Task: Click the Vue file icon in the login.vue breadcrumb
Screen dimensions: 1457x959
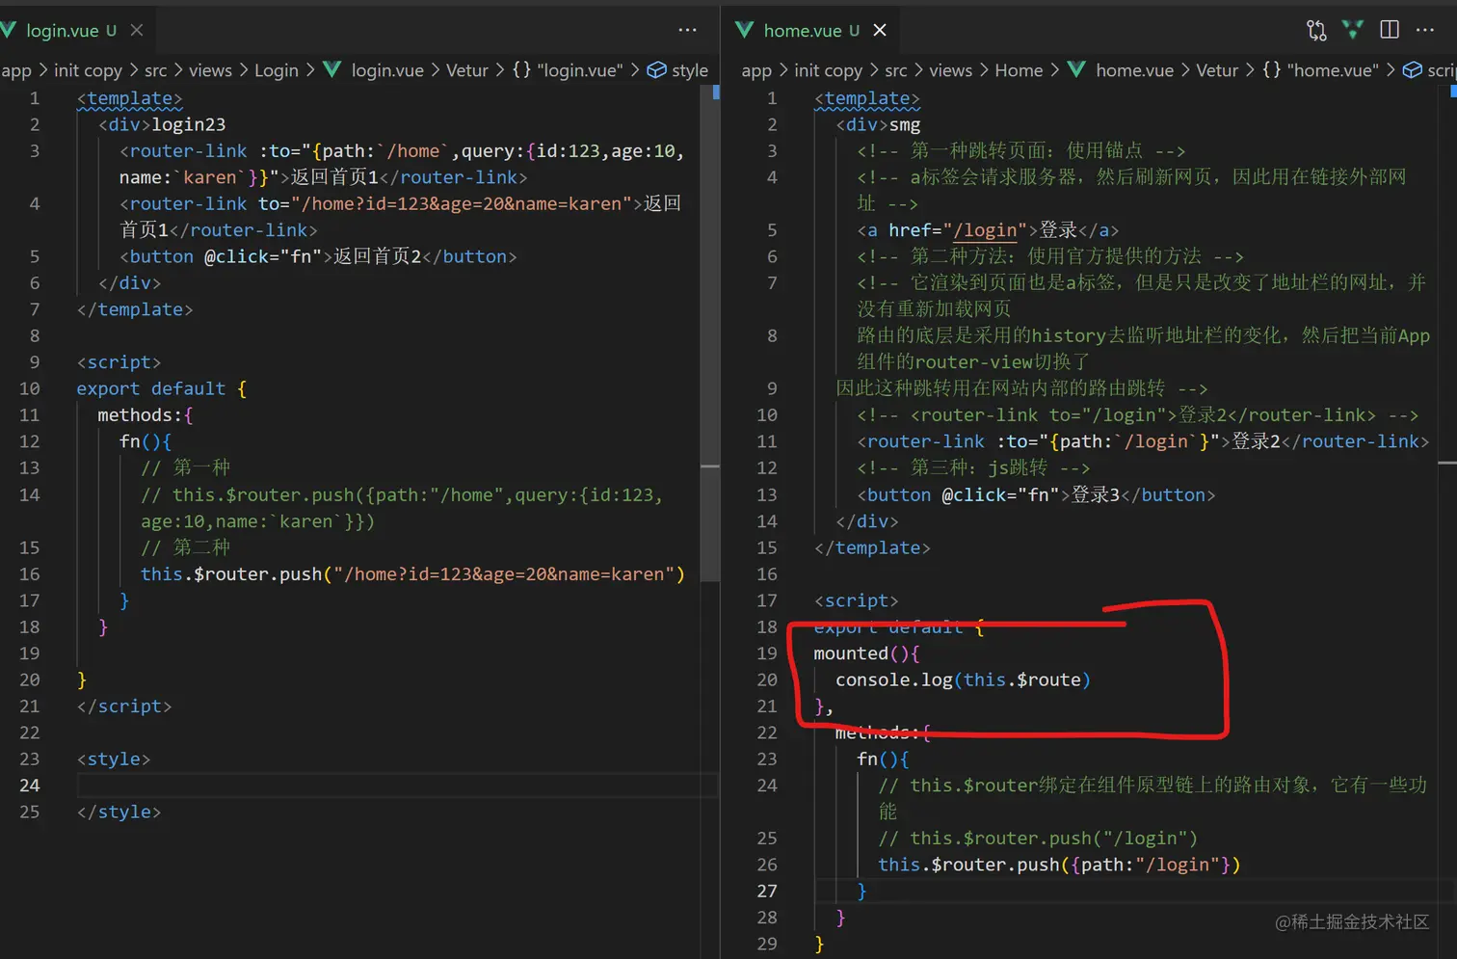Action: pyautogui.click(x=332, y=69)
